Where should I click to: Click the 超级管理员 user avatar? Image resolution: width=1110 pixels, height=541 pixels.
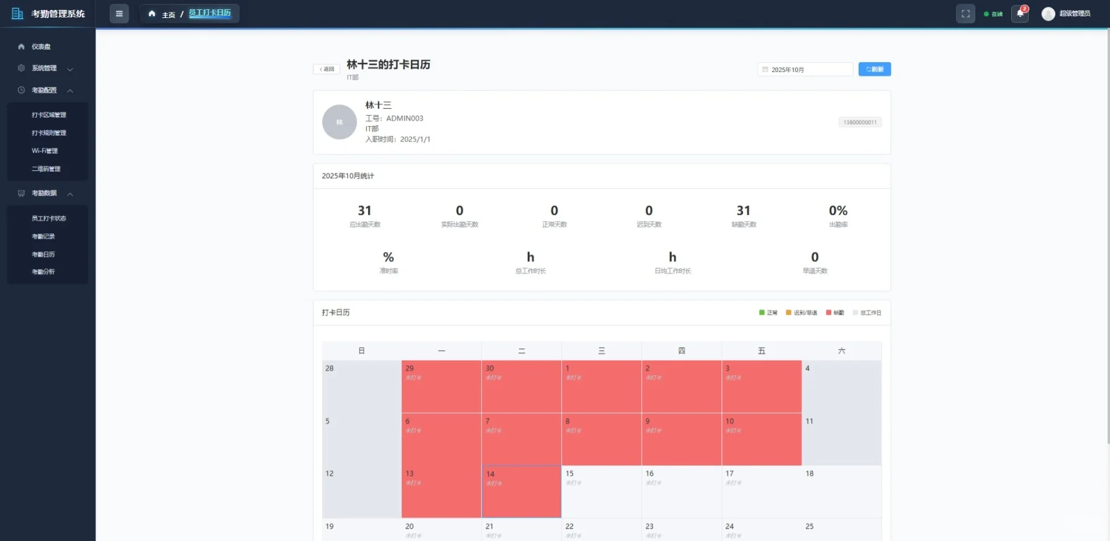tap(1048, 14)
